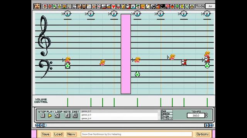Toggle the Inst mute button
Viewport: 247px width, 138px height.
coord(75,115)
